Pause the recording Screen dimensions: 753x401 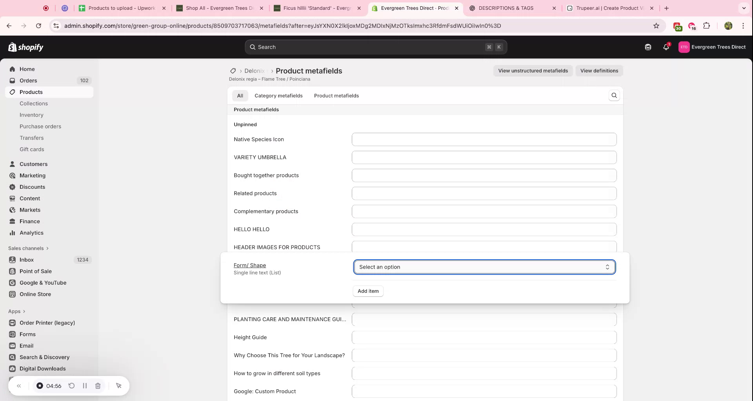(85, 386)
